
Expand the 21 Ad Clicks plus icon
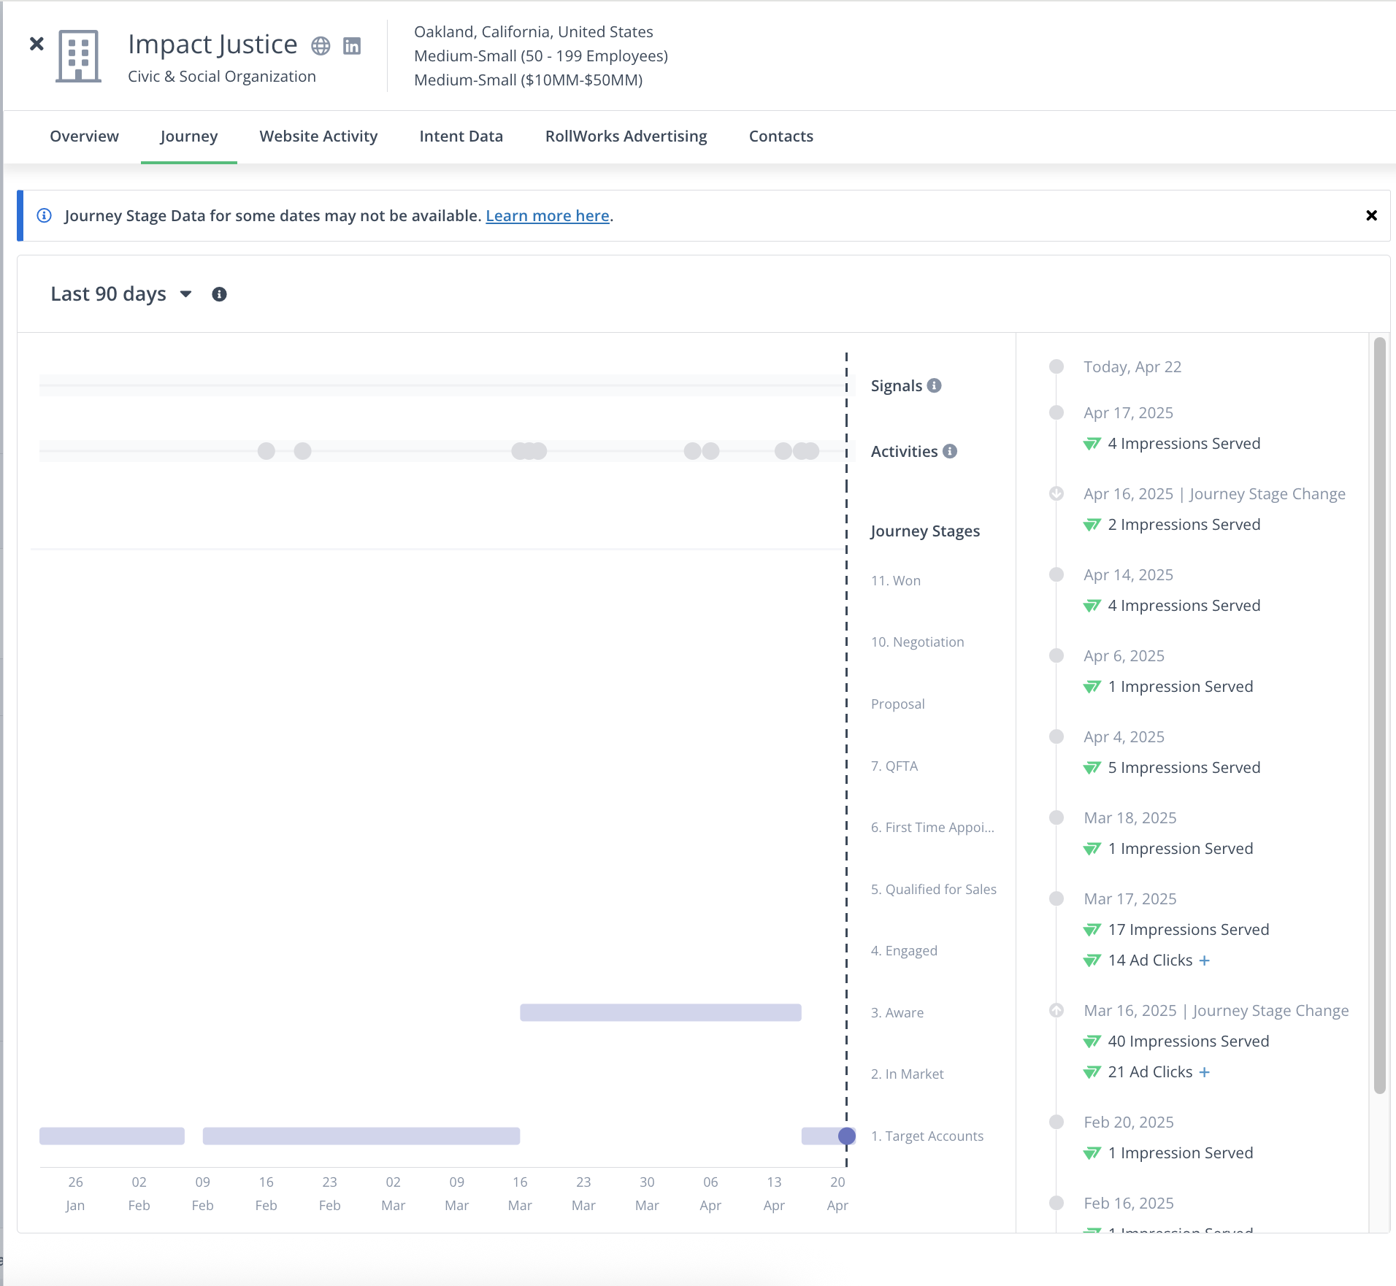(1205, 1072)
